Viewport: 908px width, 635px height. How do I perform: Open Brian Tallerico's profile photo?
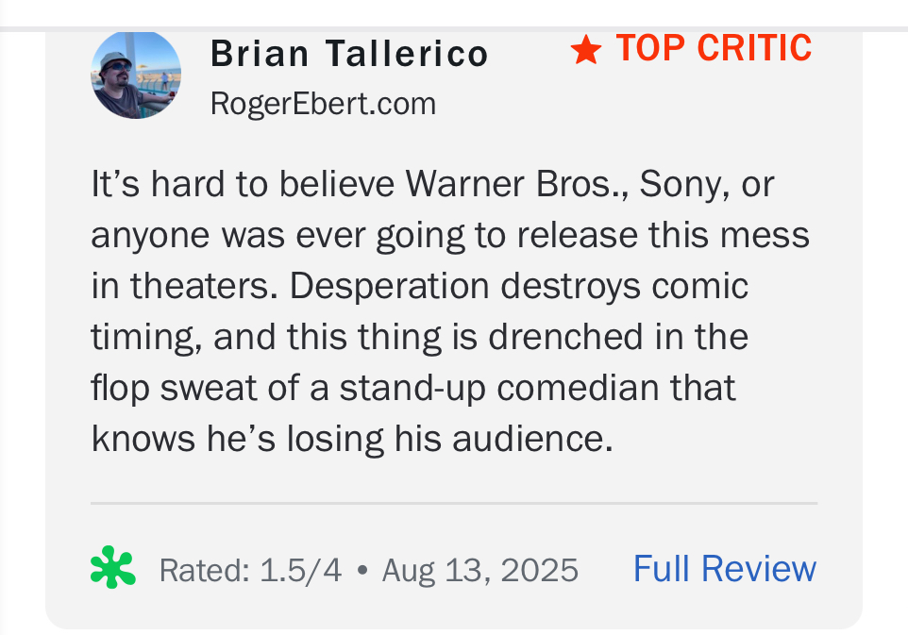[x=136, y=75]
